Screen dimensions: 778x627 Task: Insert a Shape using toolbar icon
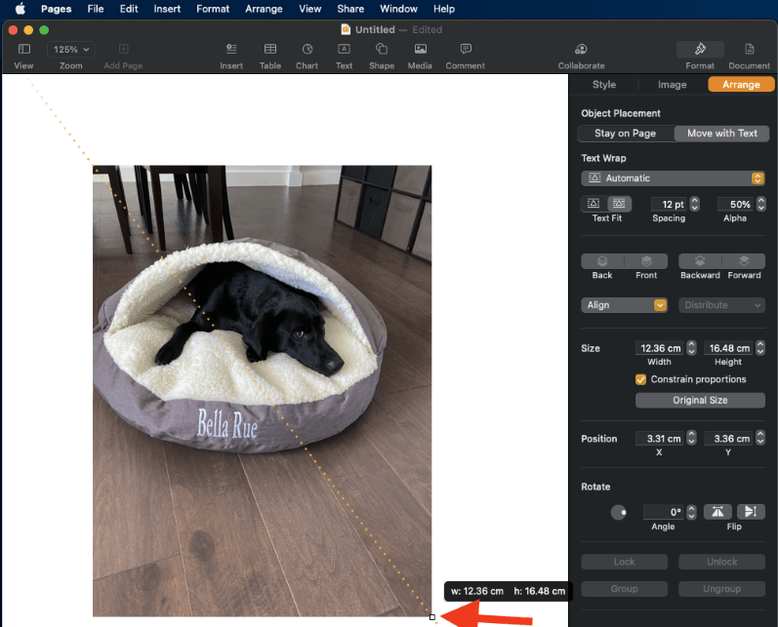[382, 50]
